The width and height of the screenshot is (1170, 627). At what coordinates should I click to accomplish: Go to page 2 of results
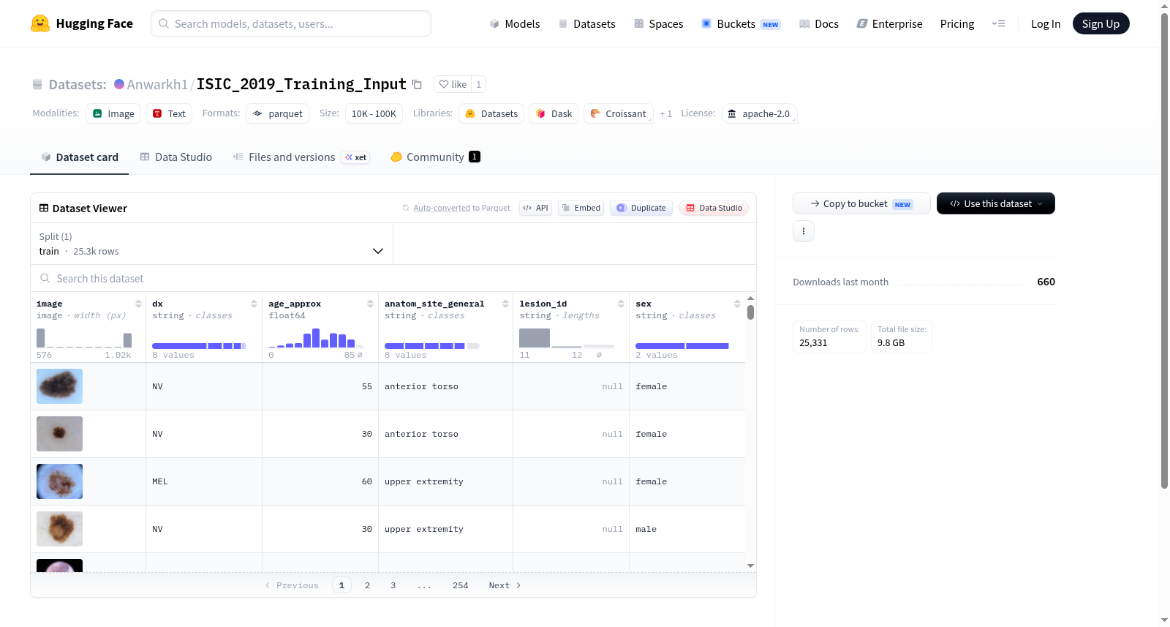pos(367,585)
